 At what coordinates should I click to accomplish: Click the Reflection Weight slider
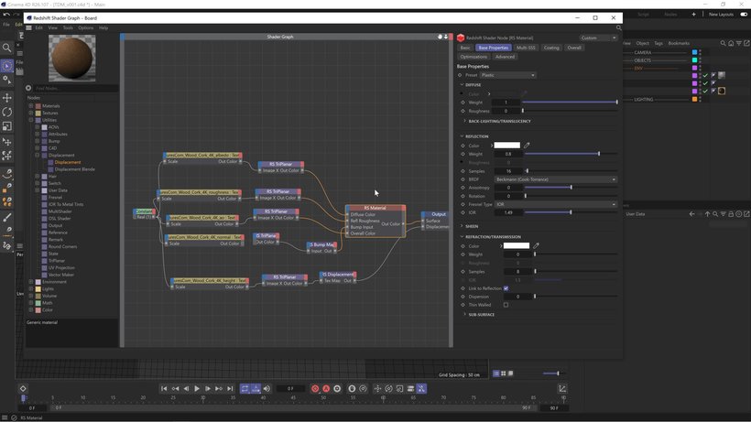570,154
